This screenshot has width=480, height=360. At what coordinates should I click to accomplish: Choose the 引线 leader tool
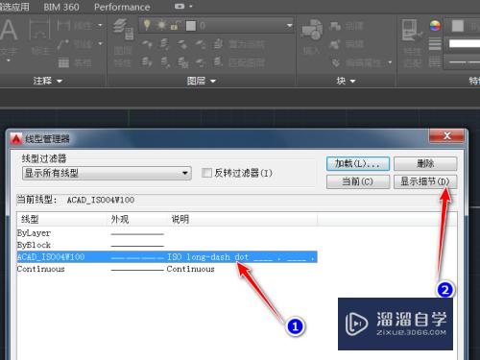click(76, 44)
